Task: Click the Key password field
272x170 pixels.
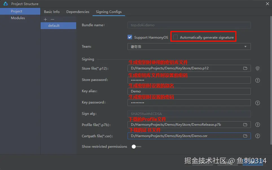Action: [189, 103]
